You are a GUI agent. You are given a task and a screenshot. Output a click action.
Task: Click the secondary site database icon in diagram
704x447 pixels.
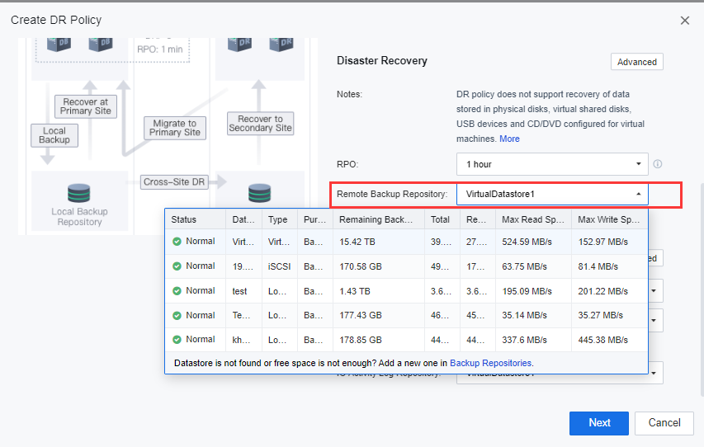[x=260, y=193]
